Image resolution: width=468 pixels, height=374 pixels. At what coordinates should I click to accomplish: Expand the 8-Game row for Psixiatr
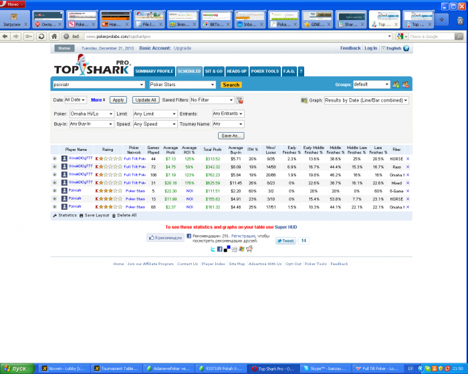point(55,190)
